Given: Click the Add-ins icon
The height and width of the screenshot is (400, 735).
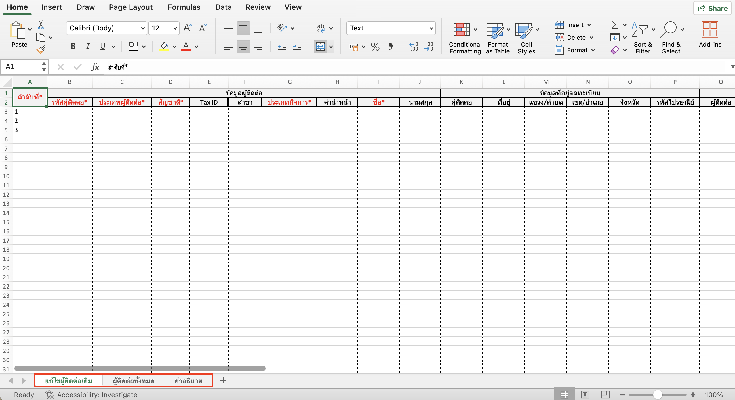Looking at the screenshot, I should pos(710,30).
